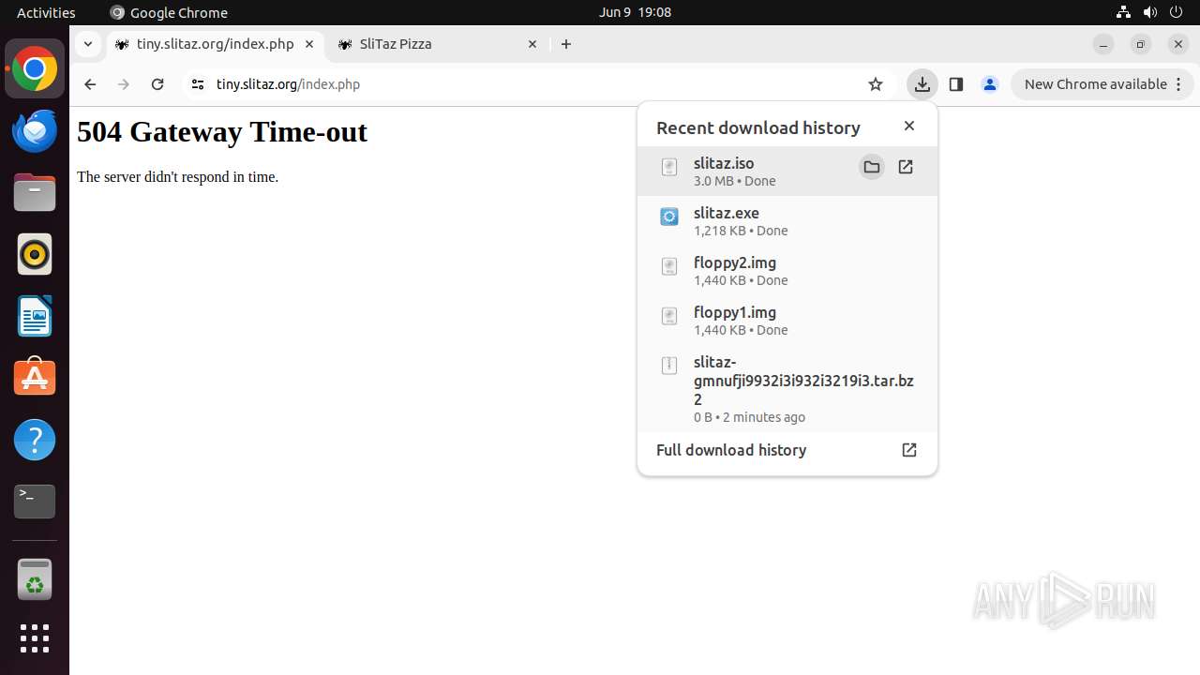Select the slitaz.exe download entry
Viewport: 1200px width, 675px height.
787,220
